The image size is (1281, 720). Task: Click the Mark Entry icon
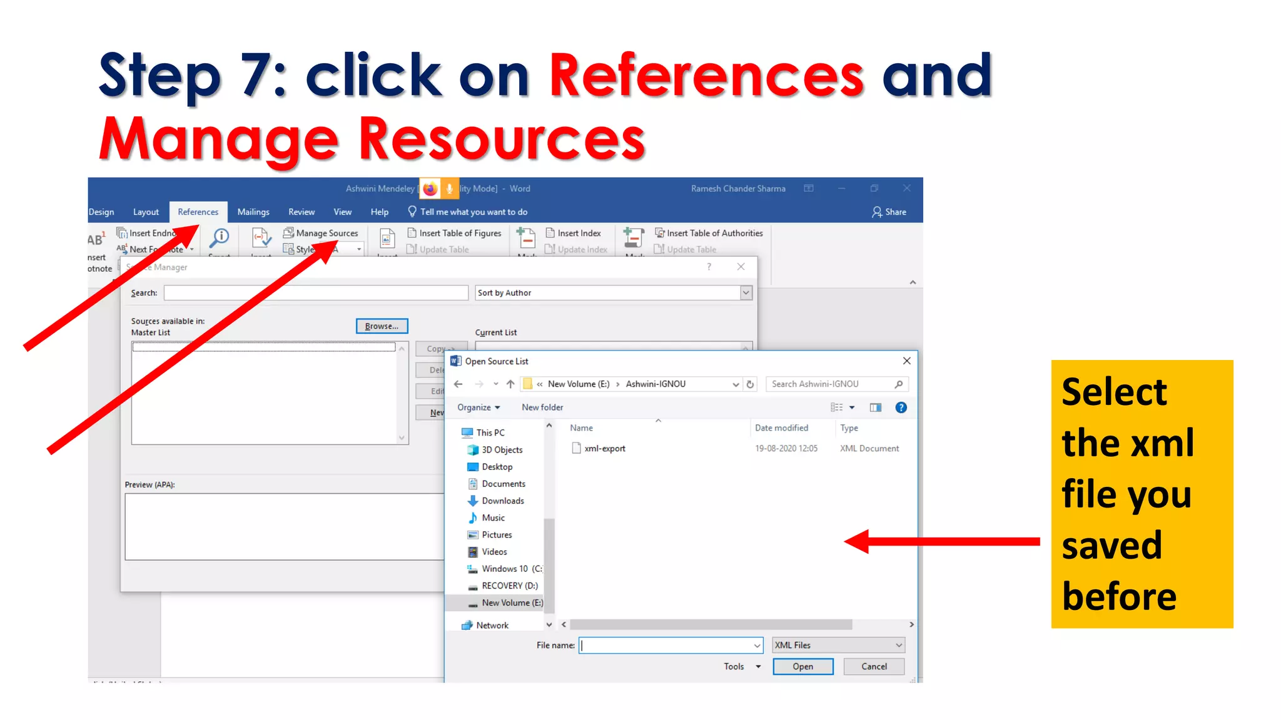[x=526, y=239]
